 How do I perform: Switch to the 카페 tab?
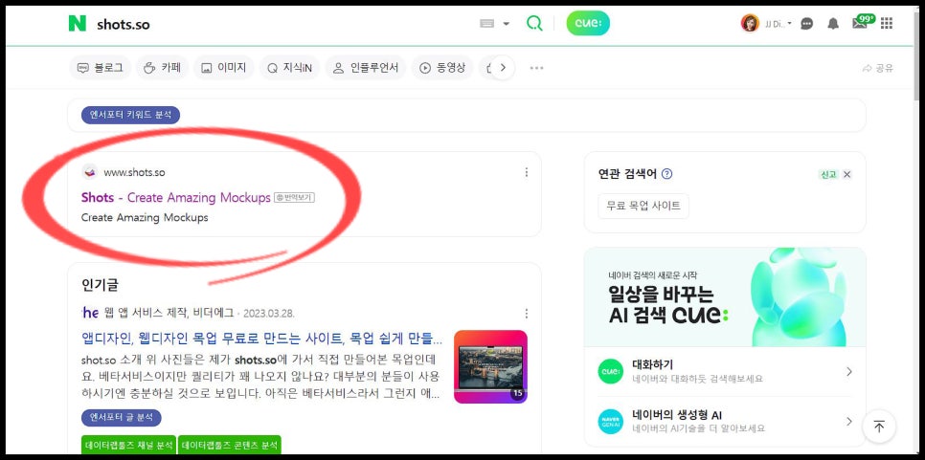(162, 68)
